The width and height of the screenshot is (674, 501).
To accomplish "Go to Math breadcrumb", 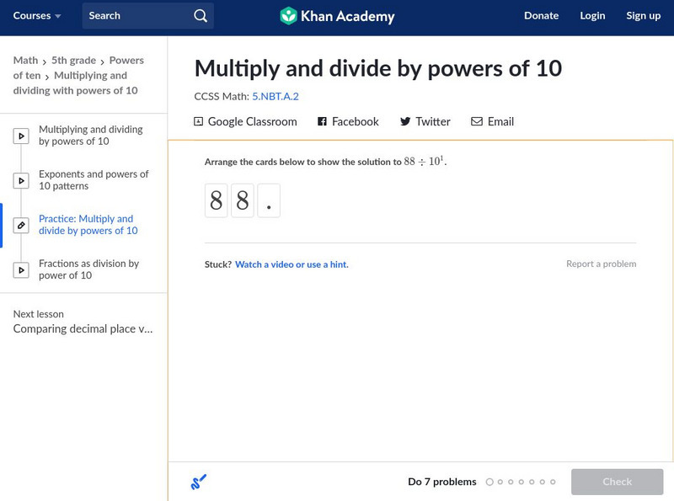I will pos(25,60).
